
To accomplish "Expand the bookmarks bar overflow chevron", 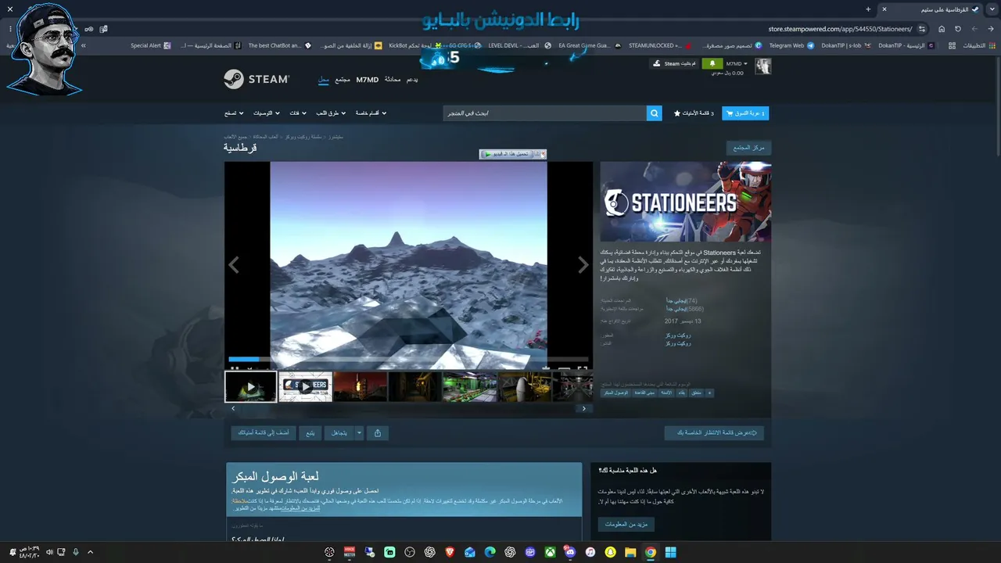I will tap(83, 45).
